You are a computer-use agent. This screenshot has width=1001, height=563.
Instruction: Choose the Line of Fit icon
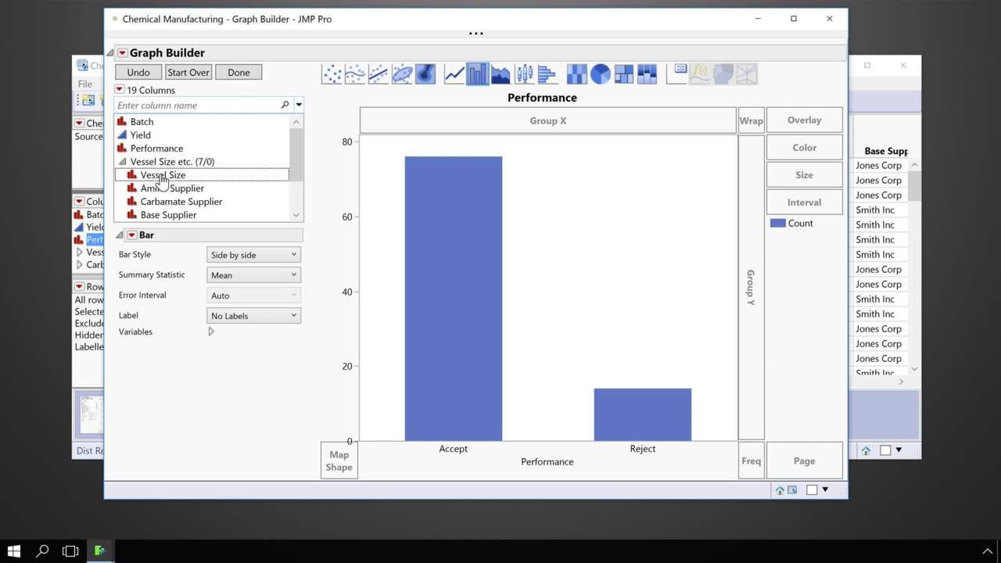click(x=379, y=73)
